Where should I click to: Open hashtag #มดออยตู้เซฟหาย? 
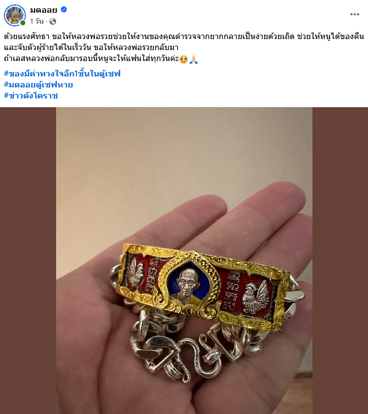(39, 85)
